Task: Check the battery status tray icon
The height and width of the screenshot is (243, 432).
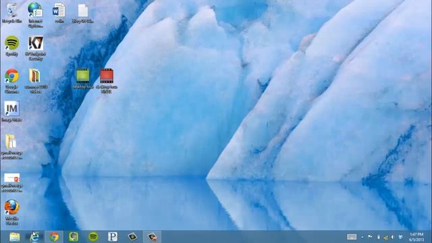Action: click(x=379, y=237)
